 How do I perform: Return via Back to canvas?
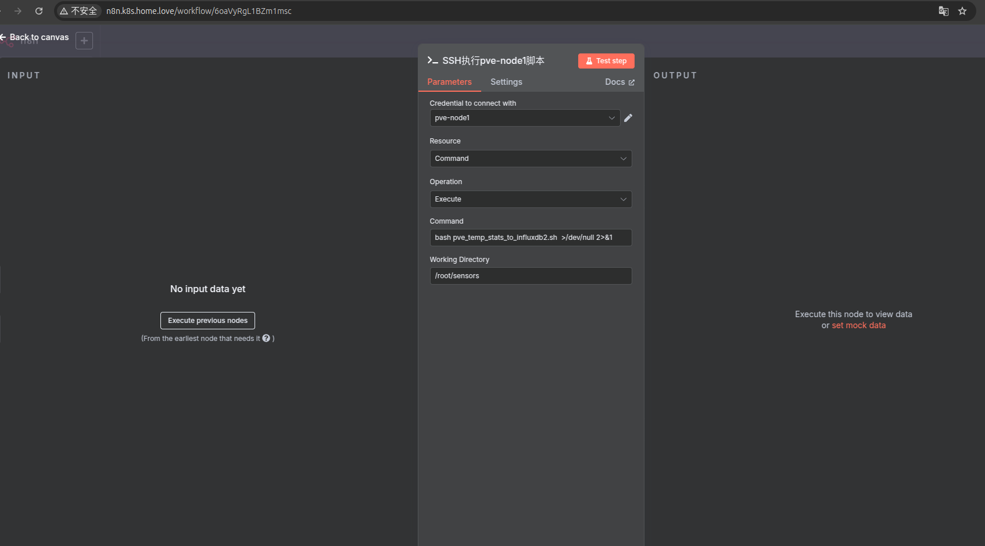pos(35,37)
